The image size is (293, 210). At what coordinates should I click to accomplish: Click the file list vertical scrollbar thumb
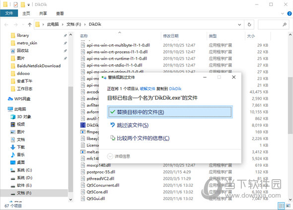pyautogui.click(x=290, y=105)
